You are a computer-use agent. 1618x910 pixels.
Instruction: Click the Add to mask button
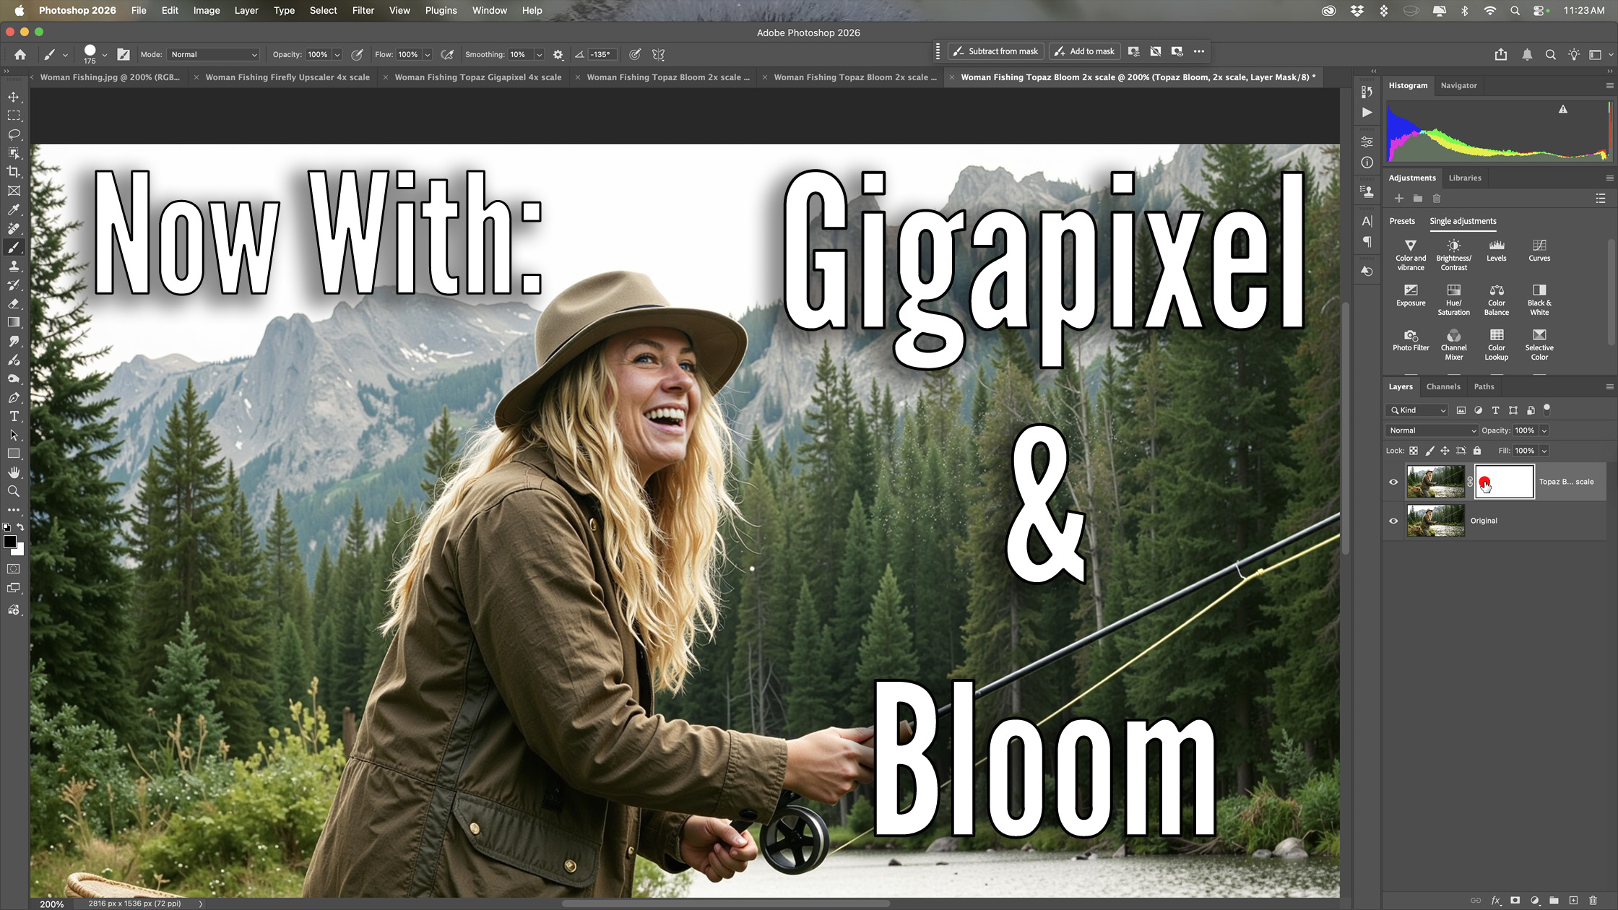pos(1083,51)
